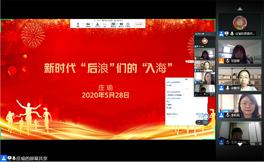The width and height of the screenshot is (264, 162).
Task: Click 庄瑜's cartoon avatar in sidebar
Action: [240, 22]
